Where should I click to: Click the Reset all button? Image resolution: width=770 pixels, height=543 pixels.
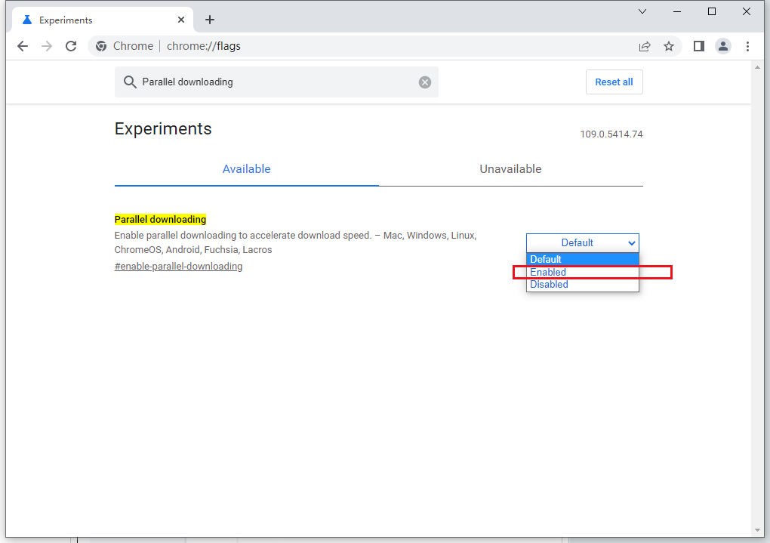click(x=614, y=82)
